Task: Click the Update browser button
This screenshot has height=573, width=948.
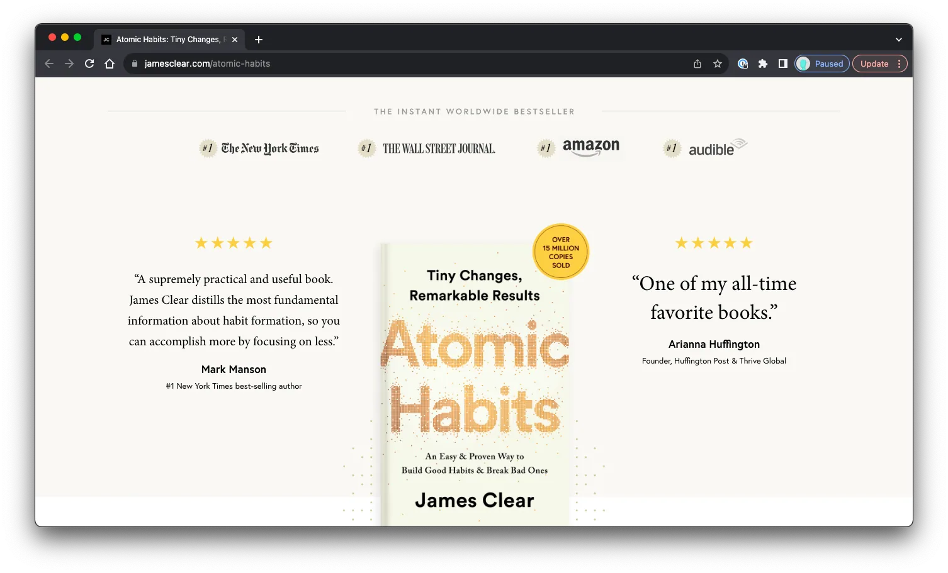Action: tap(880, 64)
